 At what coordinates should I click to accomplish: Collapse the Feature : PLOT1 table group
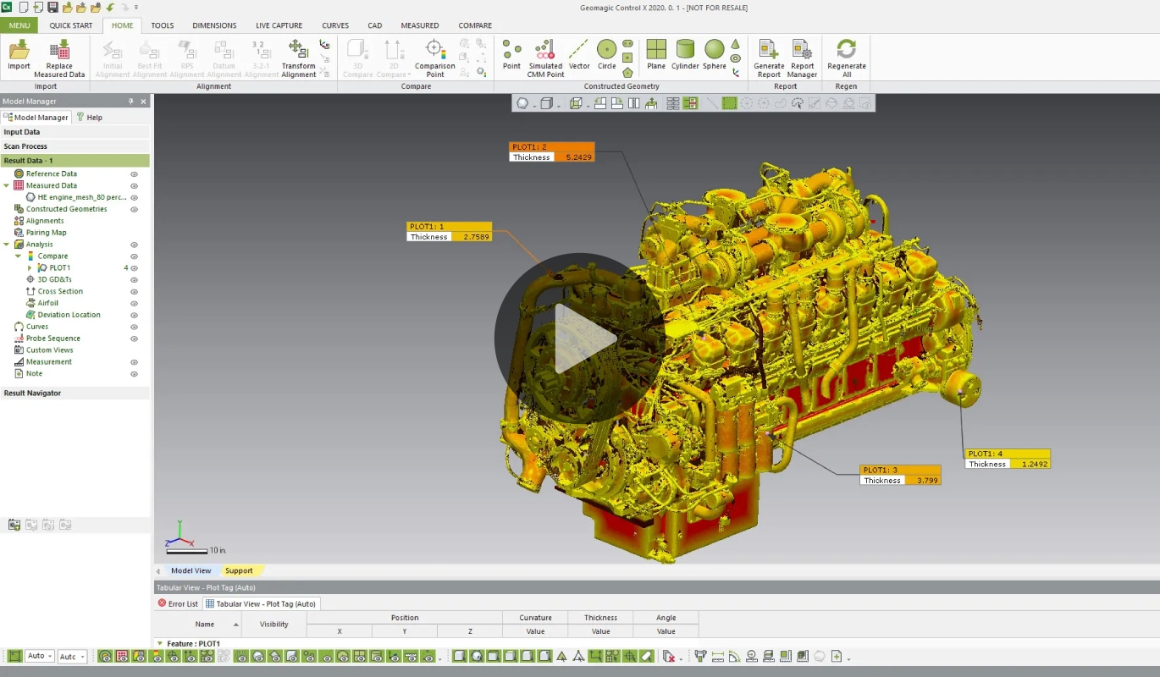pos(160,644)
